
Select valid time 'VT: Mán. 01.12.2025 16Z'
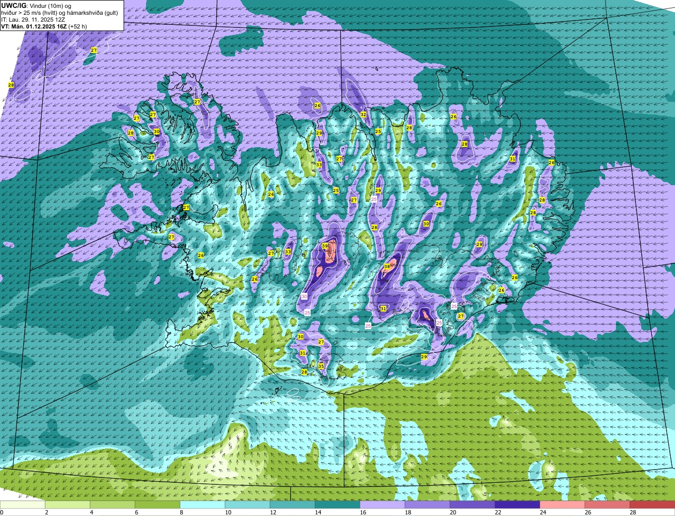[x=33, y=26]
